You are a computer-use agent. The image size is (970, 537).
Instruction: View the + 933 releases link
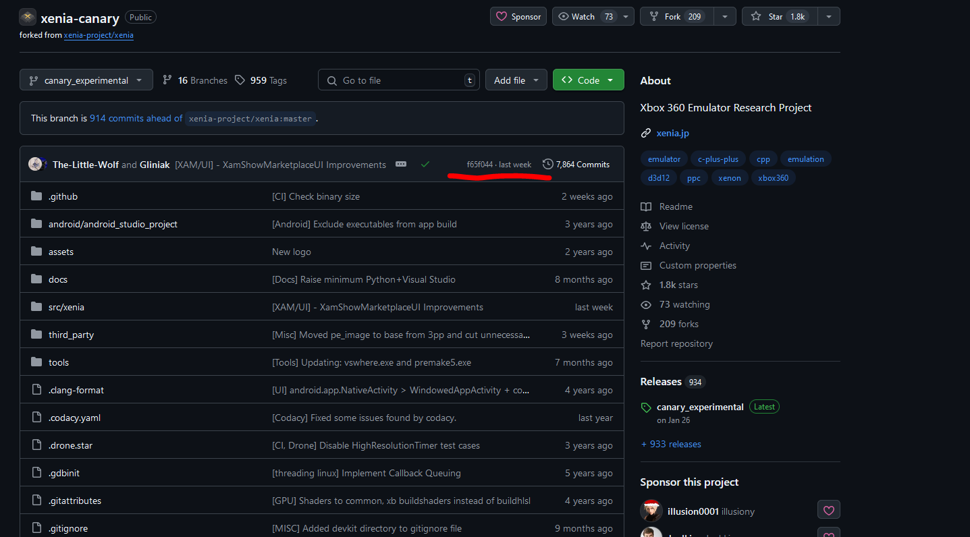pyautogui.click(x=671, y=444)
